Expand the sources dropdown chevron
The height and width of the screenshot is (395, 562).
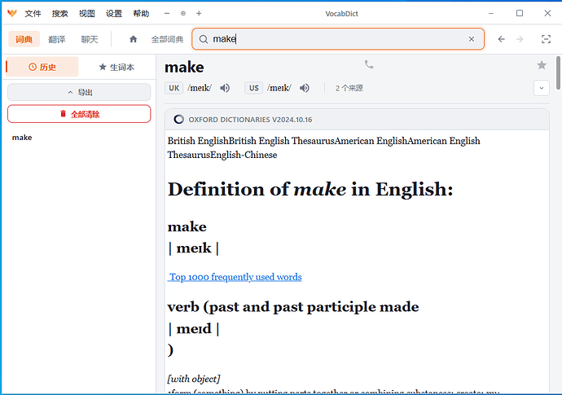[x=541, y=88]
